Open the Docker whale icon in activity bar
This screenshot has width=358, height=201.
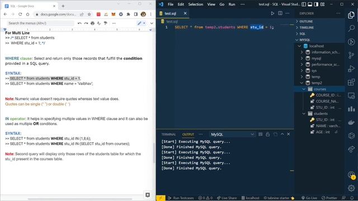[x=351, y=122]
